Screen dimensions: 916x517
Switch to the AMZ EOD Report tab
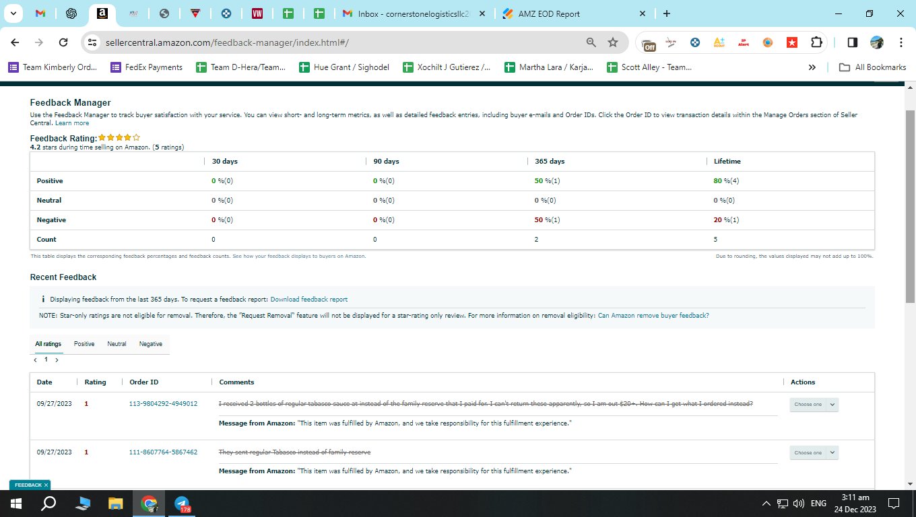click(566, 13)
